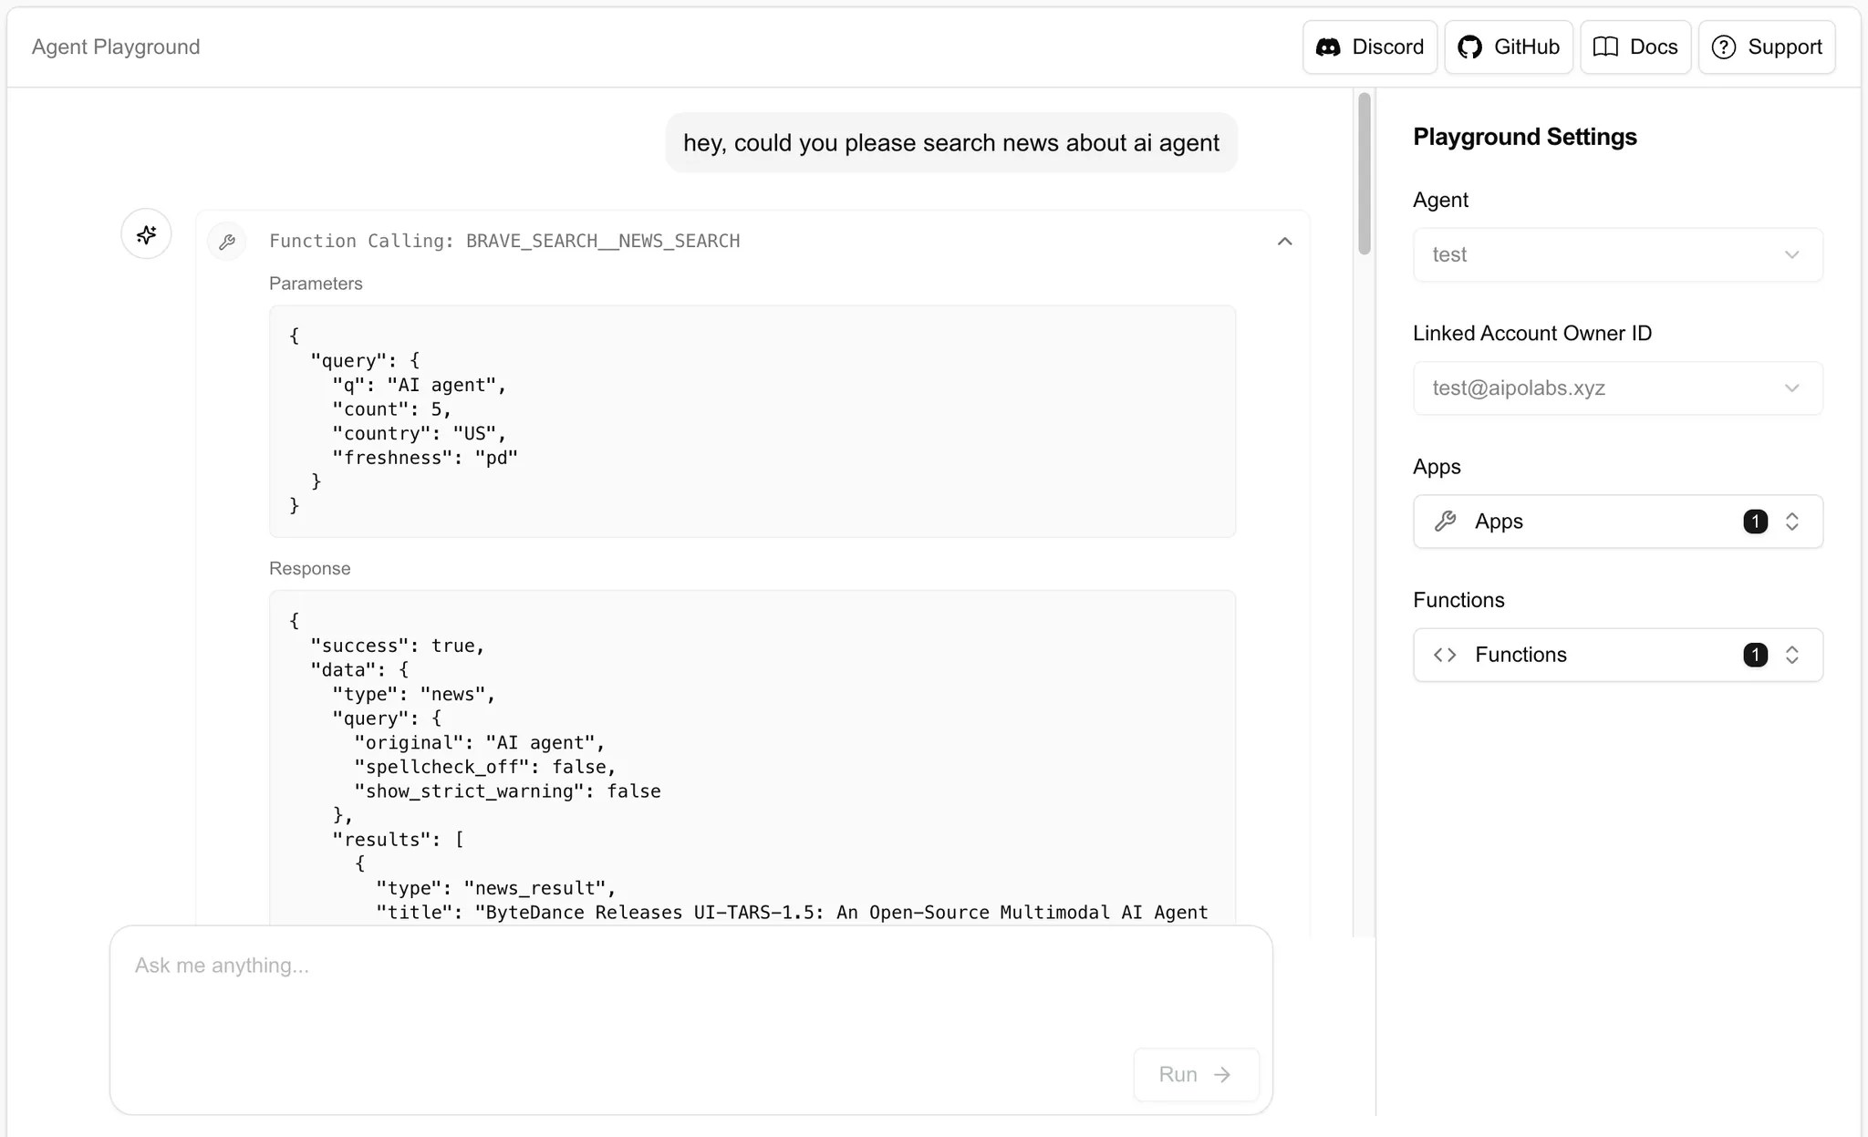Click the code brackets icon in Functions selector
The image size is (1868, 1137).
tap(1445, 655)
